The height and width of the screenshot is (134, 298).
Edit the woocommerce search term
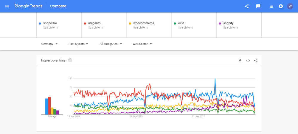pyautogui.click(x=149, y=25)
